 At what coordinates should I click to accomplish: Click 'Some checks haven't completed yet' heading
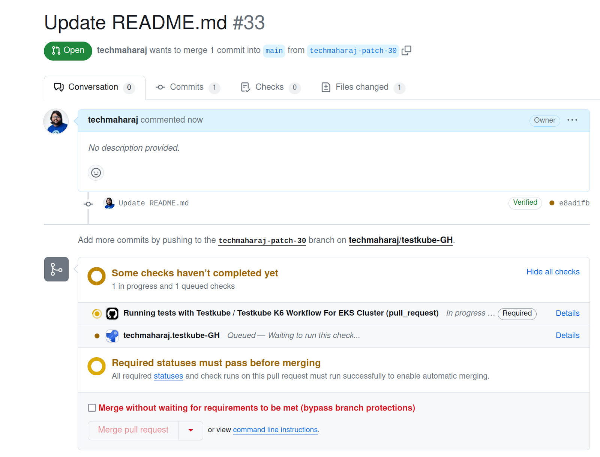(195, 273)
